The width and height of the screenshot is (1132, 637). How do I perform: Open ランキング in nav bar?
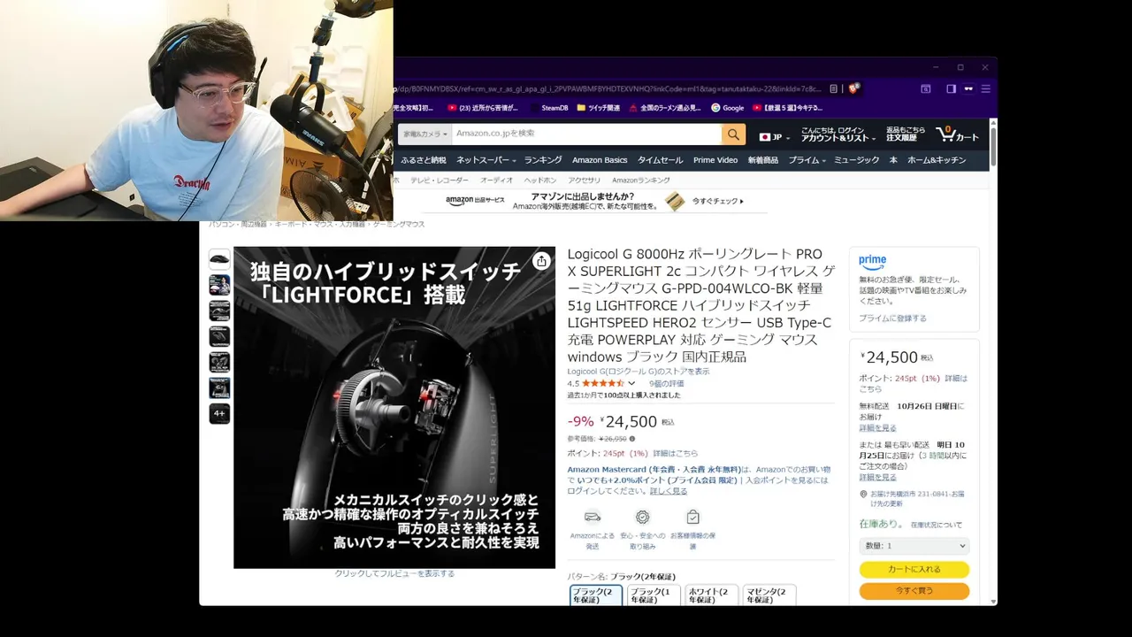pyautogui.click(x=543, y=160)
